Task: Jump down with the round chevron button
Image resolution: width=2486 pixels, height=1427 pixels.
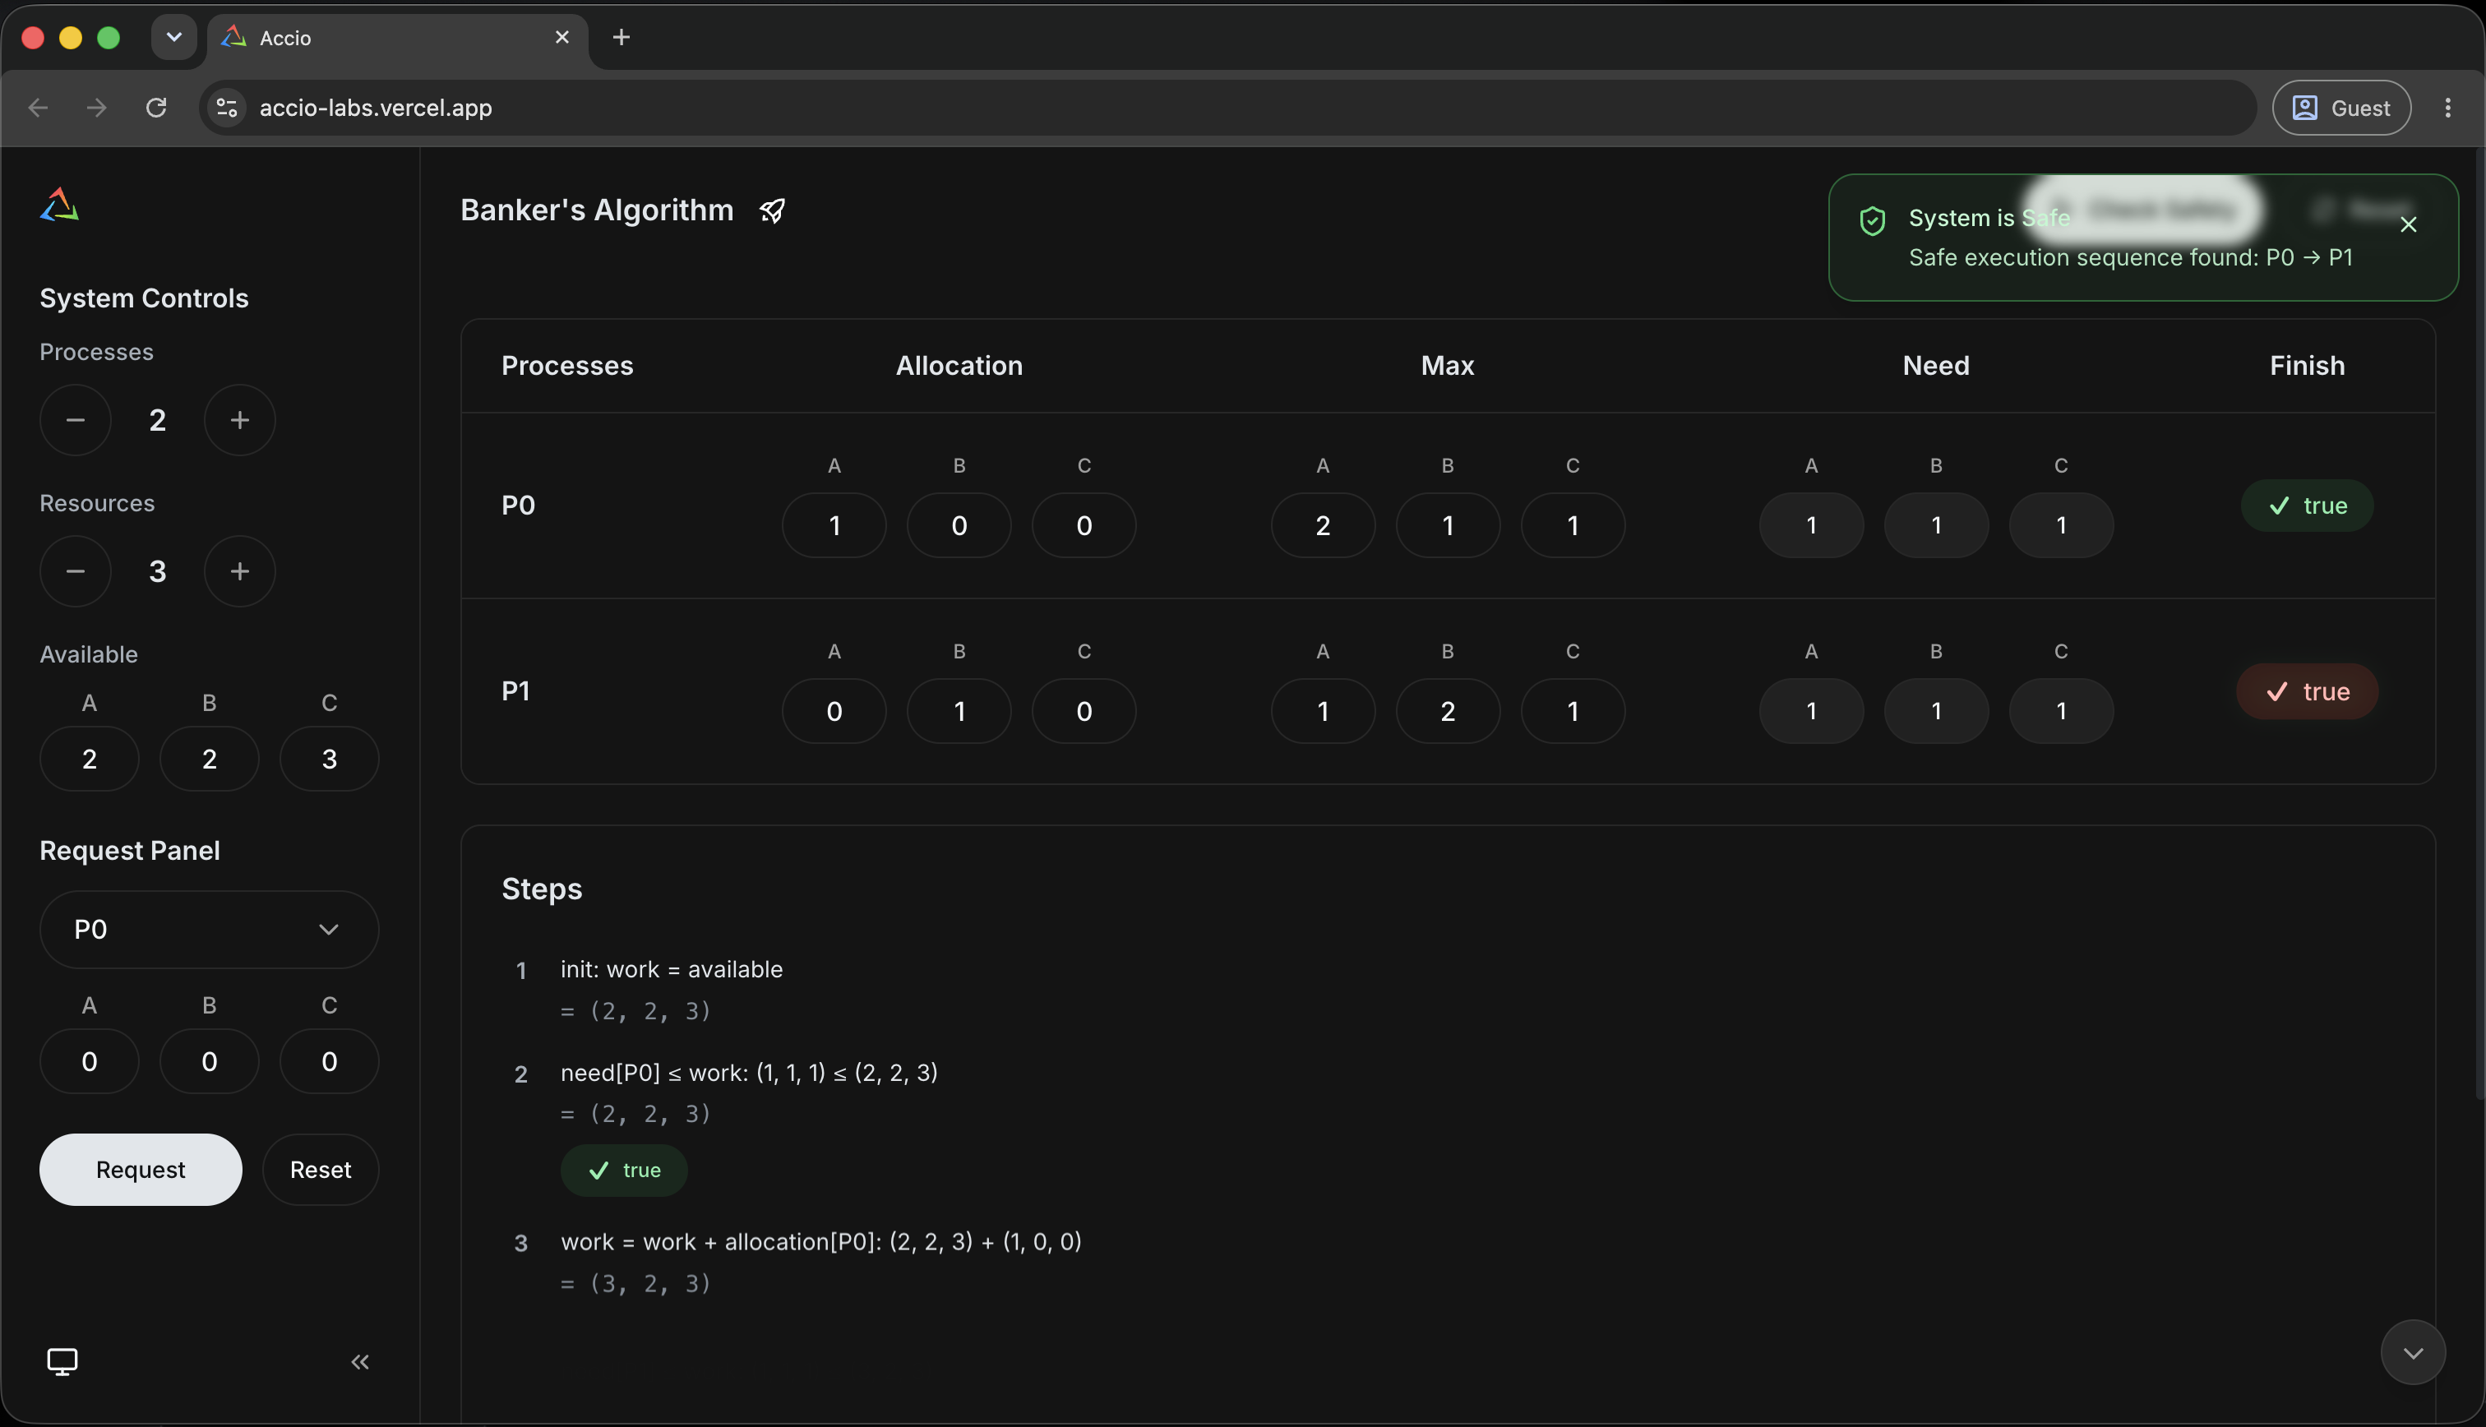Action: coord(2414,1352)
